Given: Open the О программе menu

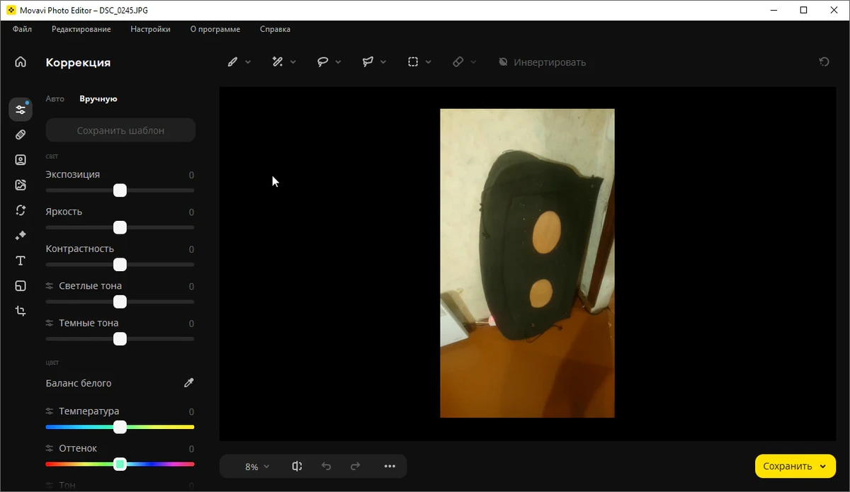Looking at the screenshot, I should point(215,29).
